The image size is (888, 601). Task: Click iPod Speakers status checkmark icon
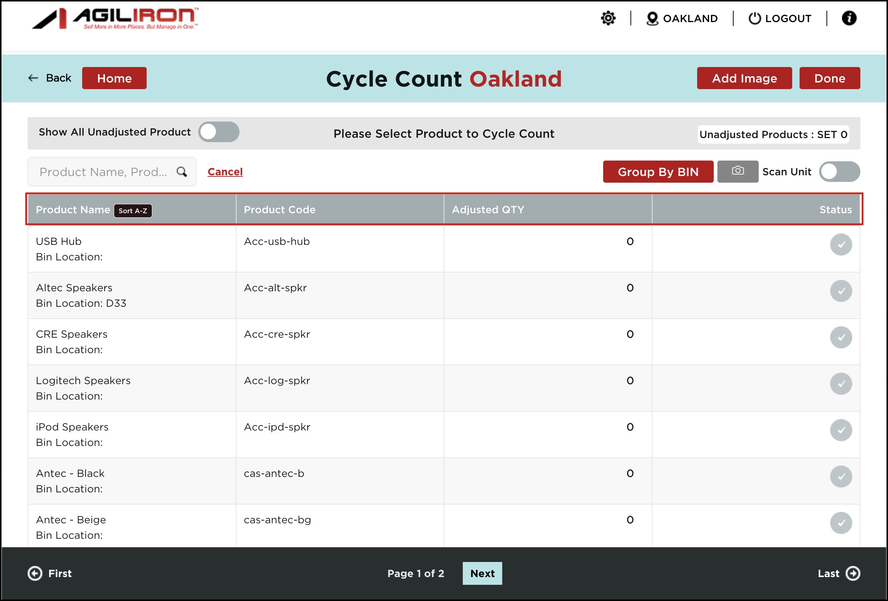point(840,430)
